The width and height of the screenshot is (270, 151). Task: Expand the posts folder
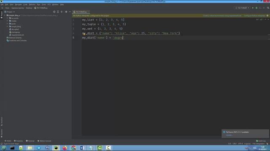tap(8, 24)
